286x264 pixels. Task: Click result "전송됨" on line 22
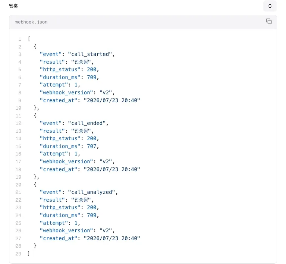[x=81, y=200]
